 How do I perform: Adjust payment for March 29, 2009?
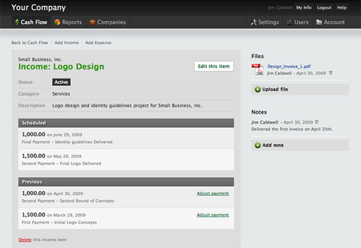click(x=212, y=215)
